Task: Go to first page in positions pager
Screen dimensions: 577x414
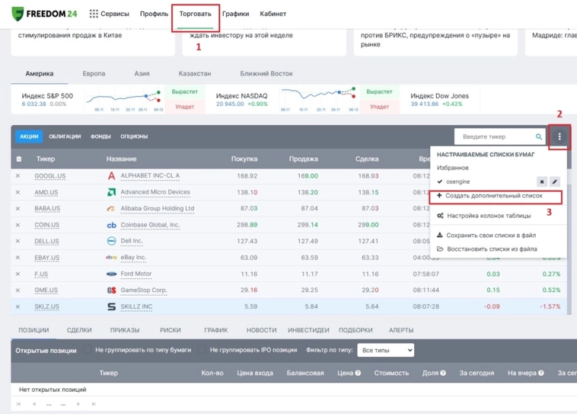Action: tap(18, 404)
